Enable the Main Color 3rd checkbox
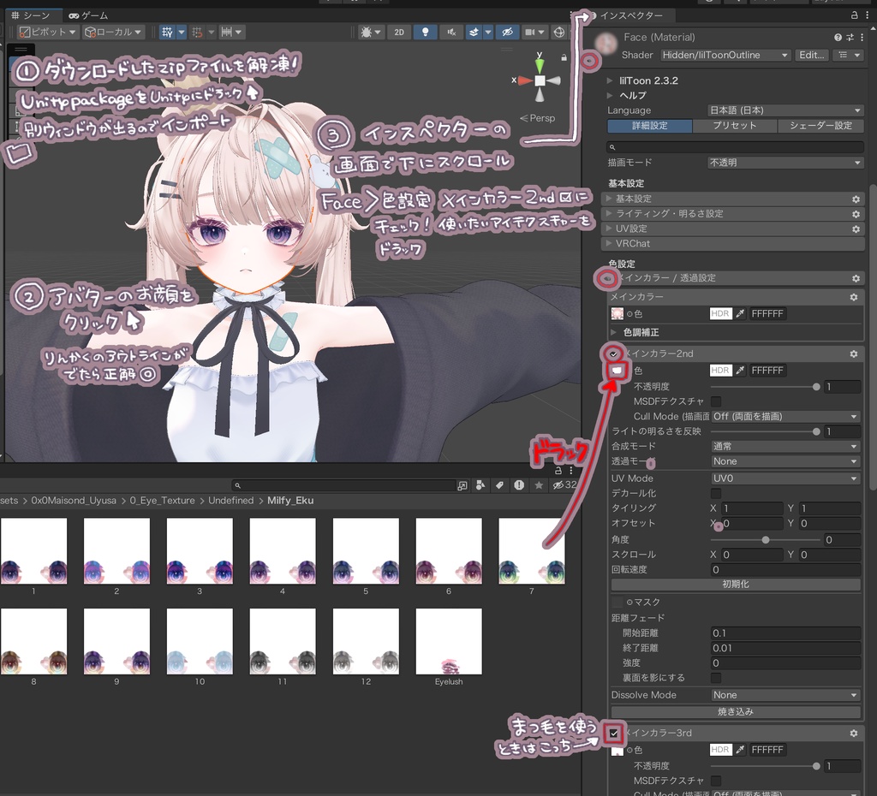 [613, 733]
